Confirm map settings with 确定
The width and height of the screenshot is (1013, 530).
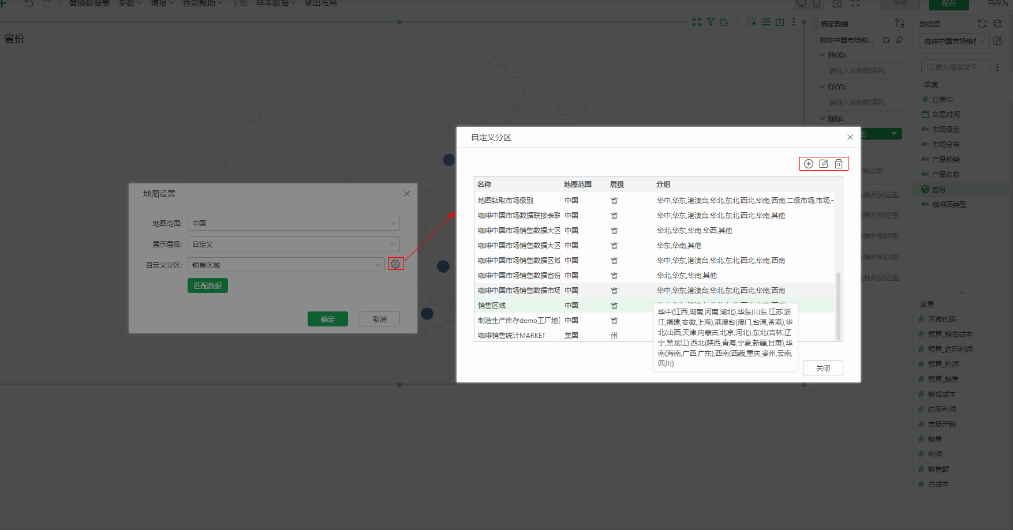pos(328,319)
